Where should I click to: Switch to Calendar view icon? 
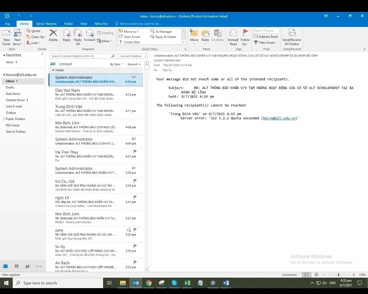(16, 266)
